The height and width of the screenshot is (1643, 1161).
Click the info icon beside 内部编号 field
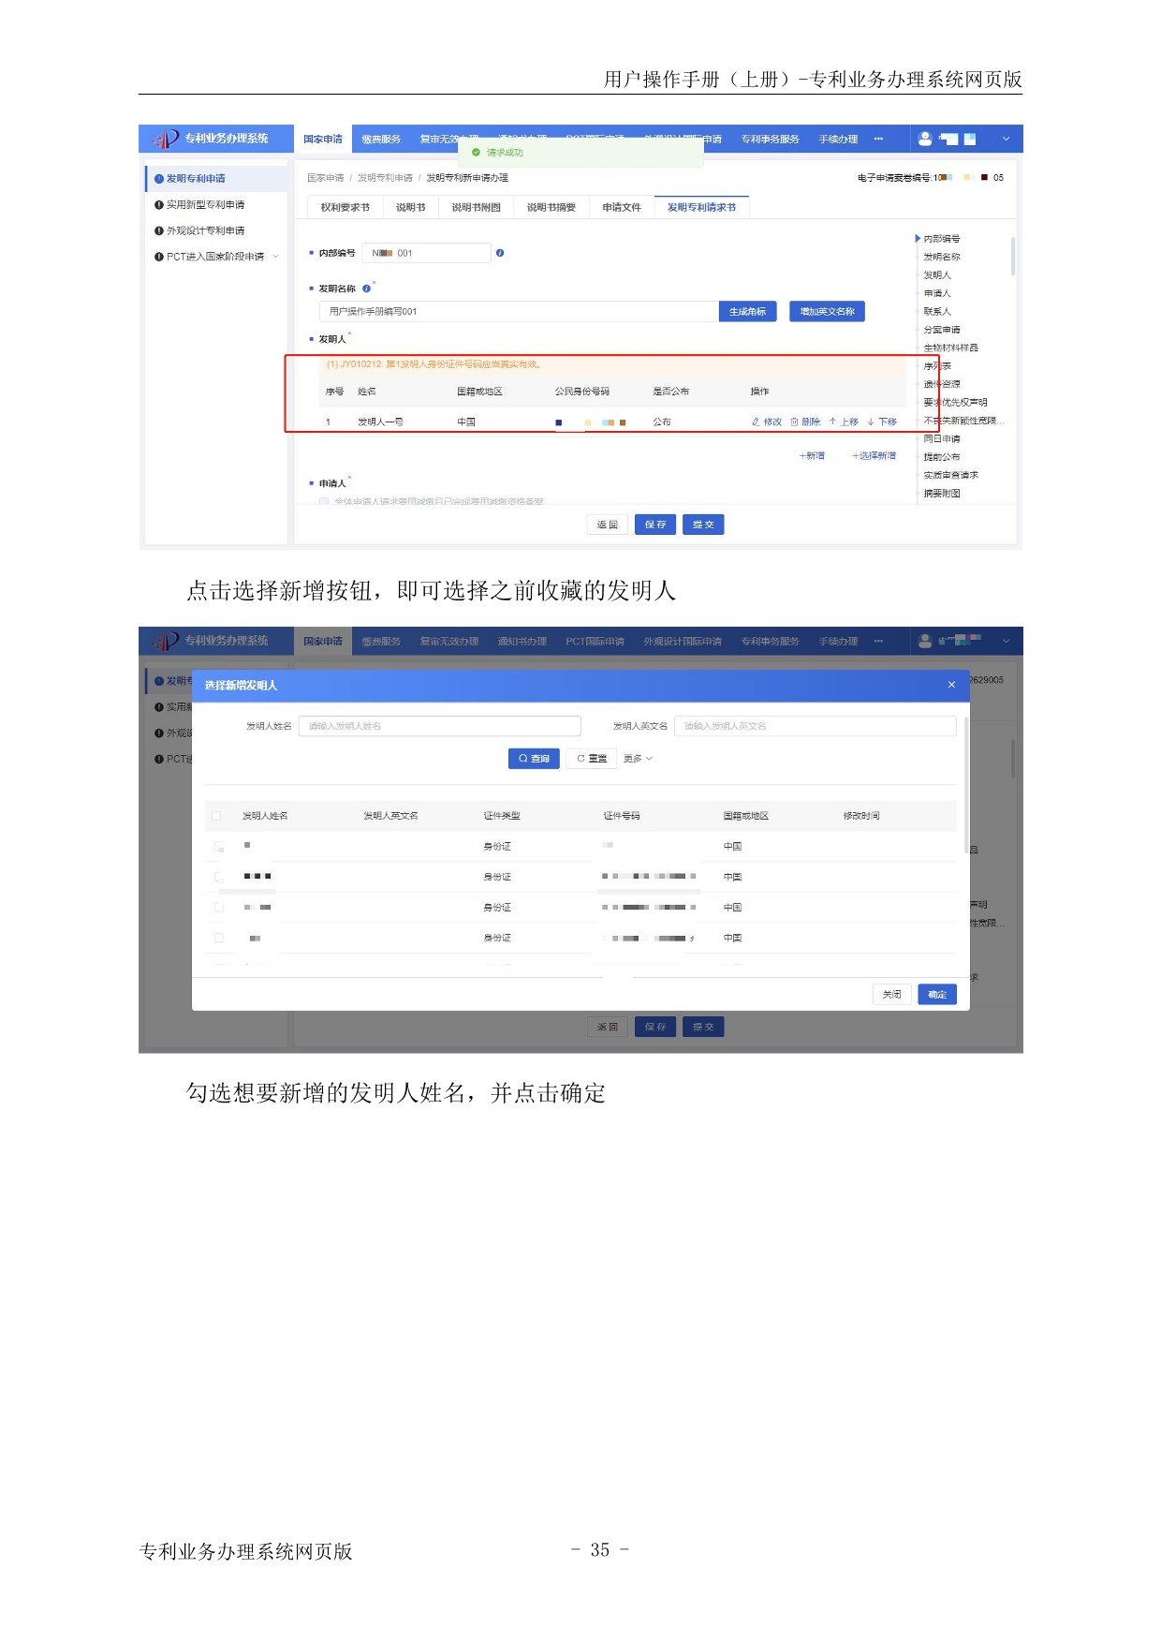point(500,253)
